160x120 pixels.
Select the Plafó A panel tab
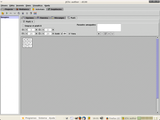[x=28, y=21]
